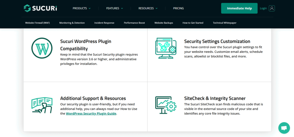This screenshot has width=294, height=137.
Task: Open Performance Boost link
Action: (x=134, y=23)
